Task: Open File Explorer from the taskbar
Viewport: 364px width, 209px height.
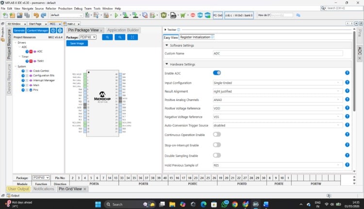Action: [x=172, y=204]
